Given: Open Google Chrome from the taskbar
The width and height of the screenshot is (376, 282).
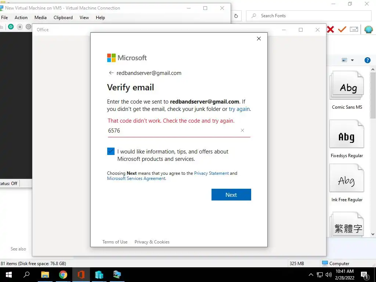Looking at the screenshot, I should [x=63, y=275].
